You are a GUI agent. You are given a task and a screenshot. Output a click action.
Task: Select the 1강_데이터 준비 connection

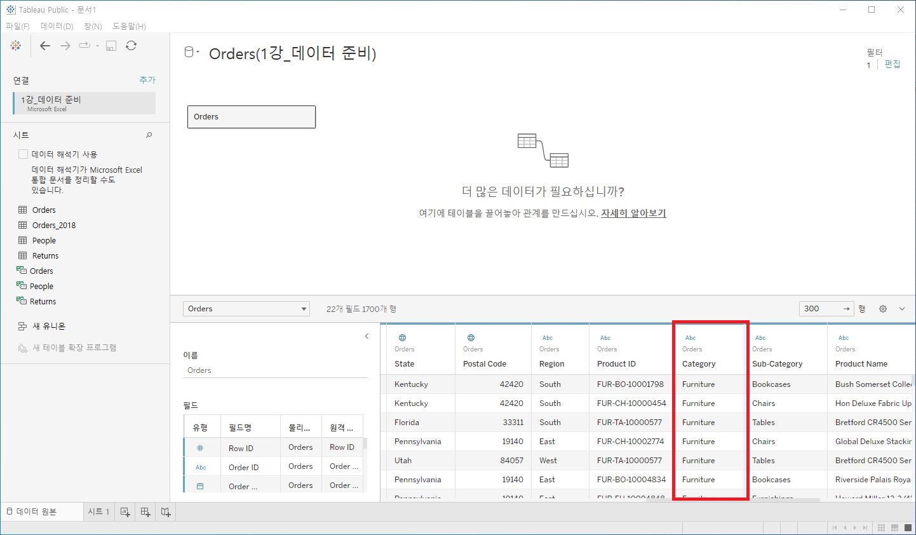click(84, 103)
